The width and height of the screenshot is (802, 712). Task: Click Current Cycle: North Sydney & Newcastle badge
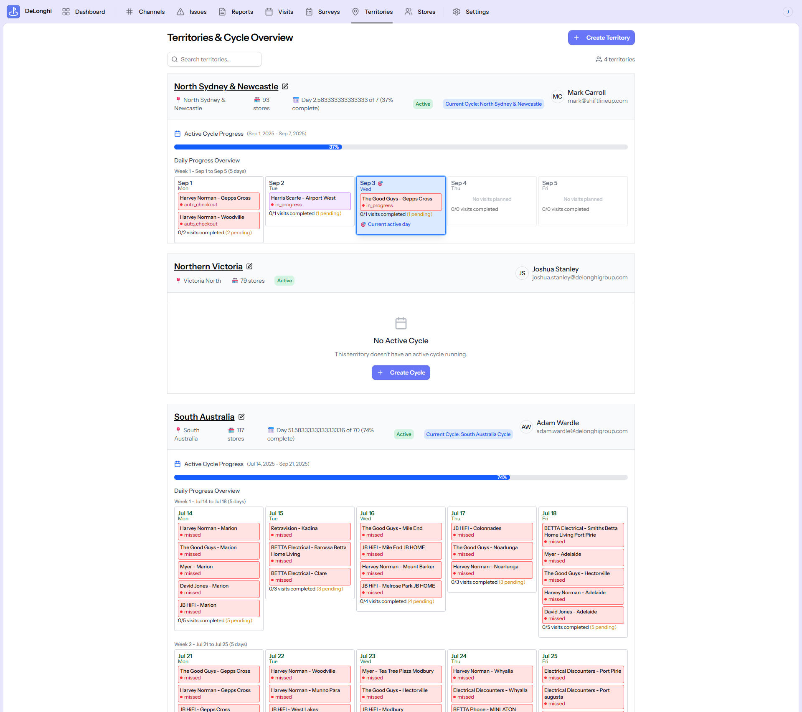[x=493, y=104]
